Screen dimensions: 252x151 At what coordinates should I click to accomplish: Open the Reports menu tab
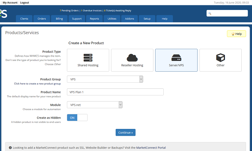click(94, 19)
